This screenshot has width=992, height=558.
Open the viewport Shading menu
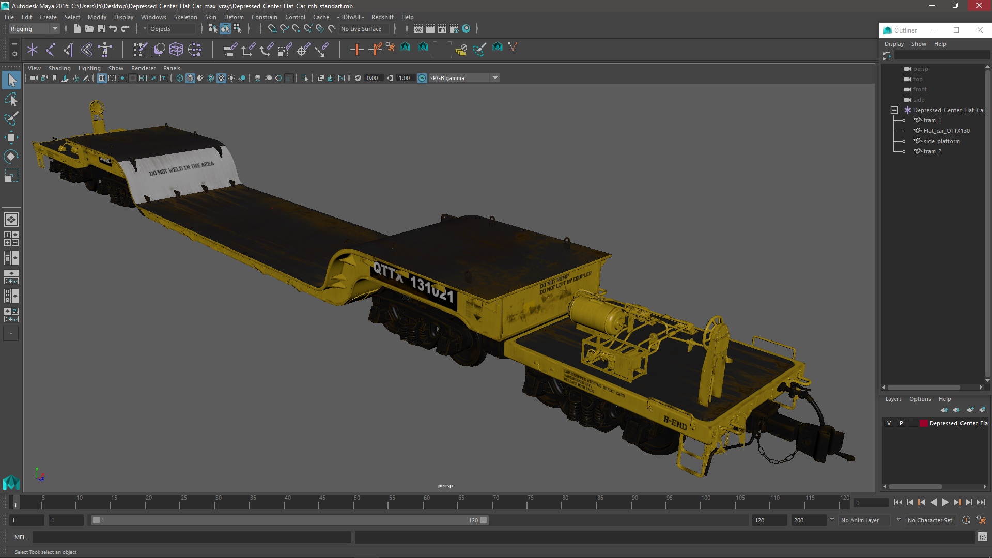click(59, 68)
